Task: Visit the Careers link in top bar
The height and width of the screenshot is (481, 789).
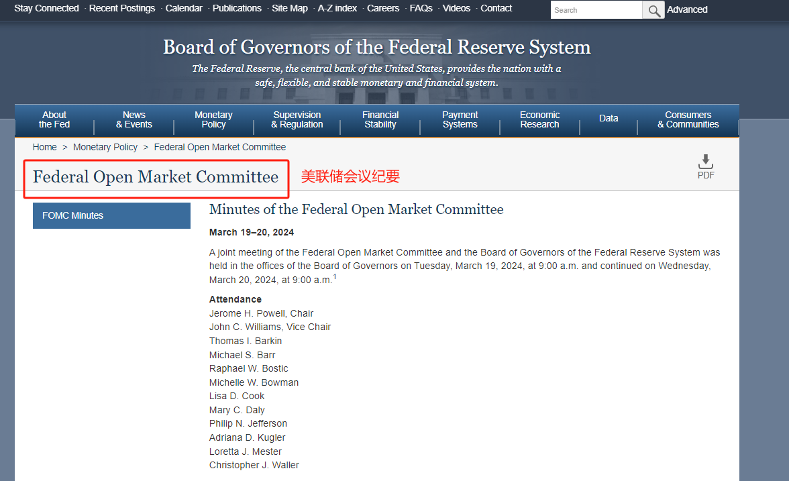Action: (383, 8)
